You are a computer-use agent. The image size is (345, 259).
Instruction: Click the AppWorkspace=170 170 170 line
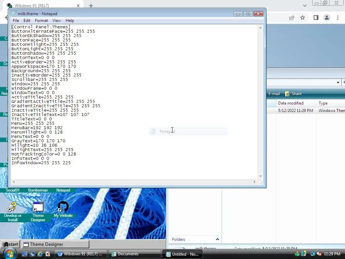43,66
